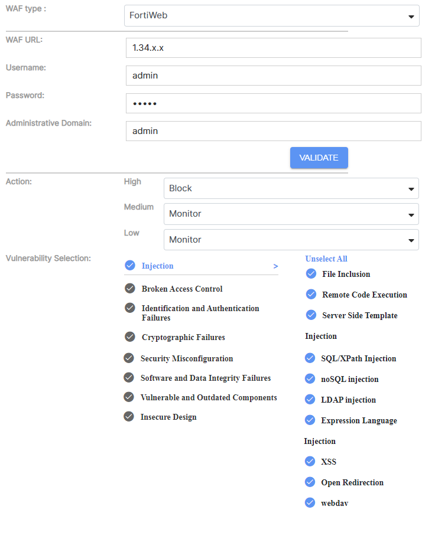Disable Remote Code Execution detection
This screenshot has width=422, height=539.
[x=310, y=294]
